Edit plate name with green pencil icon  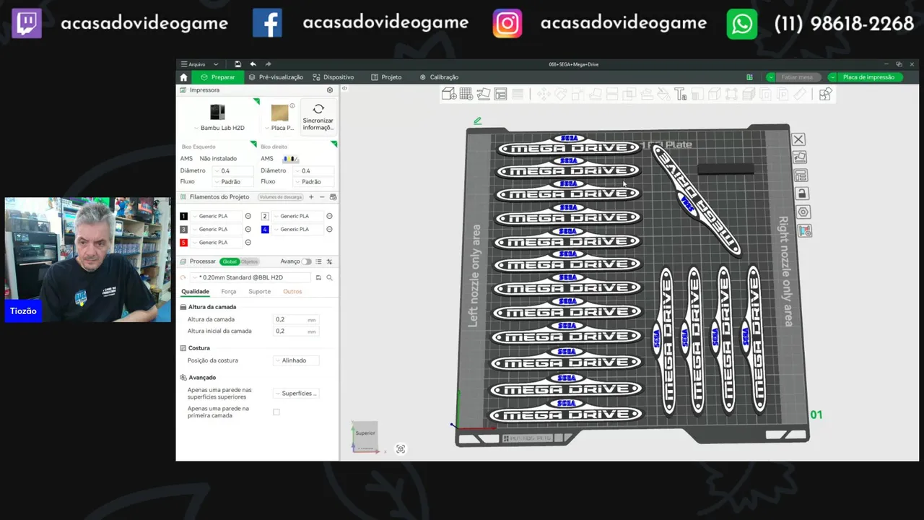coord(477,121)
